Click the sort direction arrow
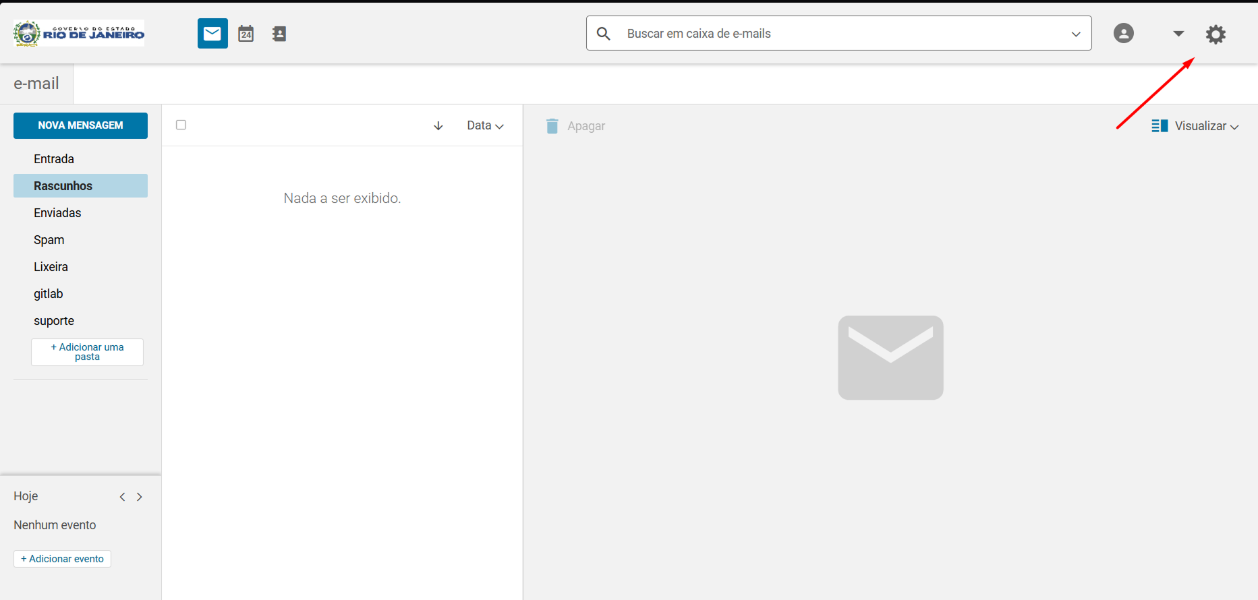The image size is (1258, 600). [x=438, y=126]
